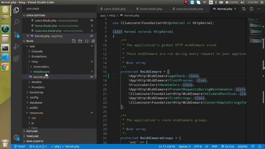The width and height of the screenshot is (265, 149).
Task: Click the Ln 17, Col 43 cursor position
Action: pos(167,147)
